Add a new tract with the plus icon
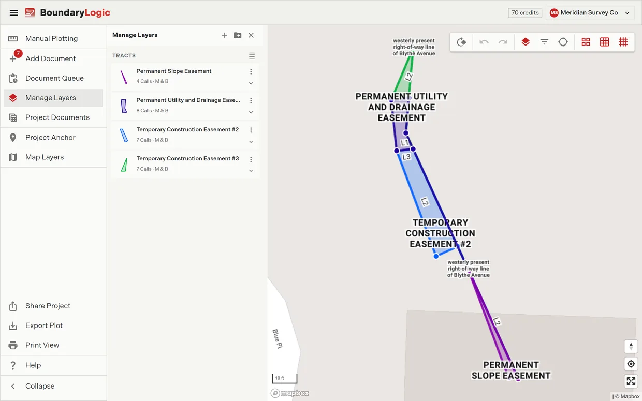The height and width of the screenshot is (401, 642). tap(224, 35)
